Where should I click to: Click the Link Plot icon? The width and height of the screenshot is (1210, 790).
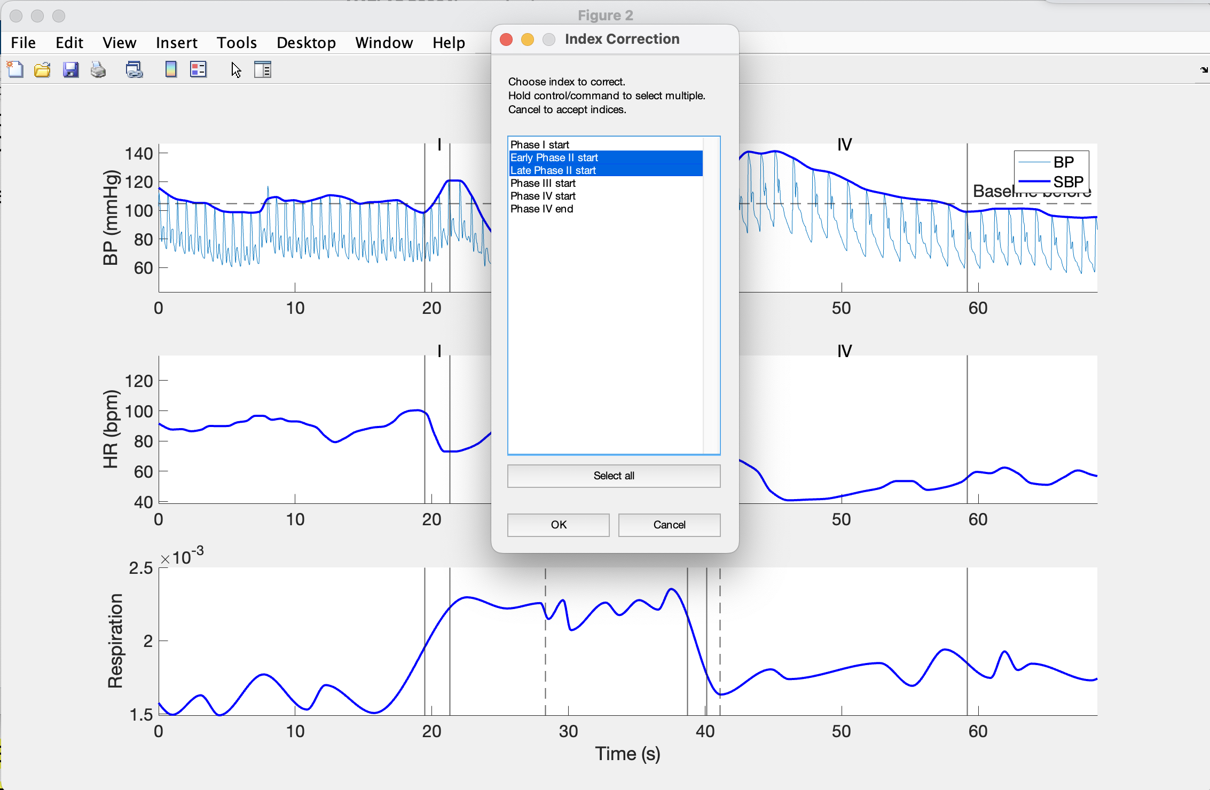coord(134,69)
